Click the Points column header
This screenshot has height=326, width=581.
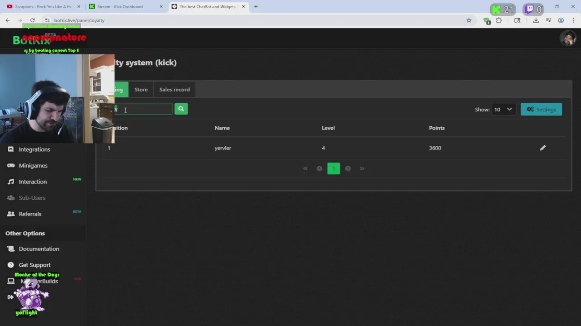(437, 128)
